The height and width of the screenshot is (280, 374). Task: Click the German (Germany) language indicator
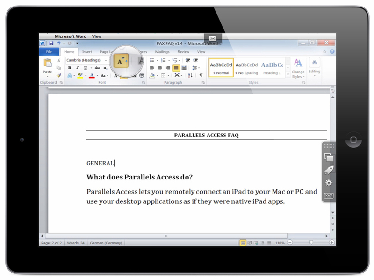point(106,243)
